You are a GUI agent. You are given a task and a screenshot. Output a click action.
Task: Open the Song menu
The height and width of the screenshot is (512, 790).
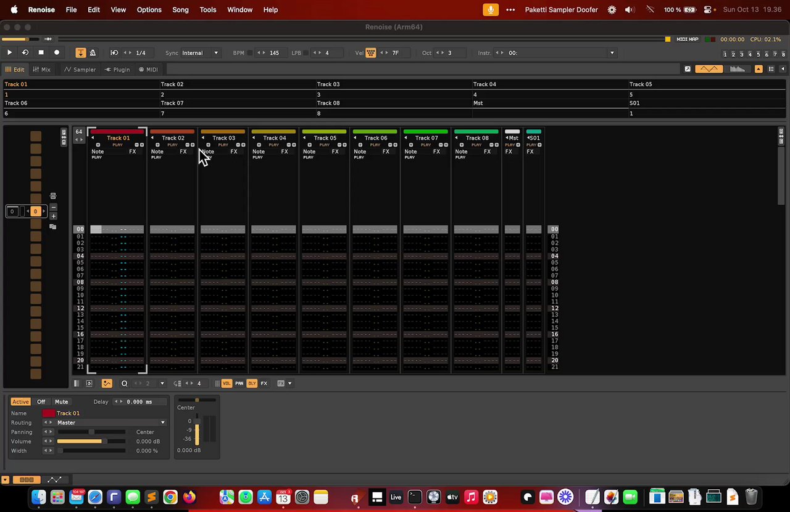180,10
